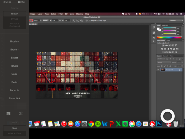Viewport: 185px width, 139px height.
Task: Click the Photoshop icon in the dock
Action: point(159,124)
